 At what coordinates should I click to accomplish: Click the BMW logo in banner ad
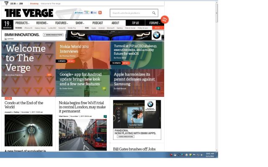[x=157, y=35]
